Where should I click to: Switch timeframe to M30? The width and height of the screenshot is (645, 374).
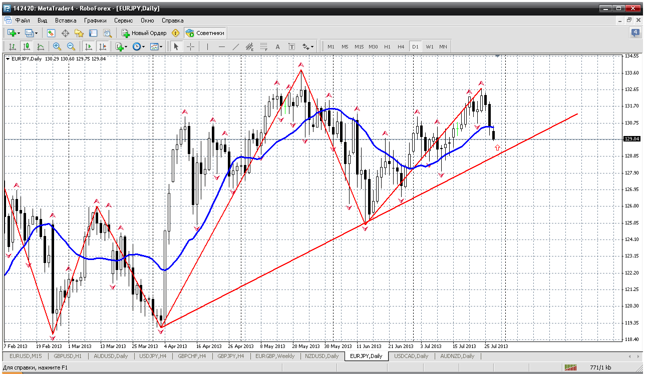373,46
